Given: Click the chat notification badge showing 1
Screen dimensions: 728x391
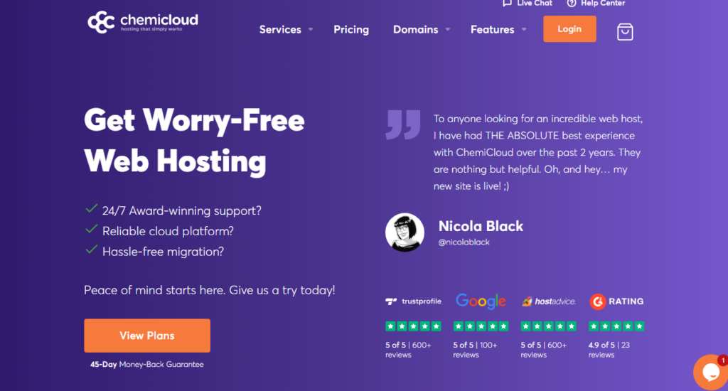Looking at the screenshot, I should coord(723,360).
